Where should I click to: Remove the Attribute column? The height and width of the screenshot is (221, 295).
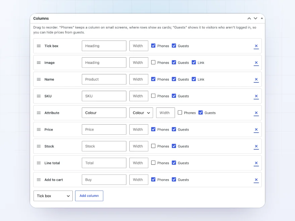256,113
